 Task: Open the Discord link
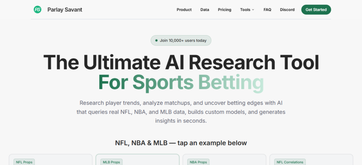click(287, 10)
